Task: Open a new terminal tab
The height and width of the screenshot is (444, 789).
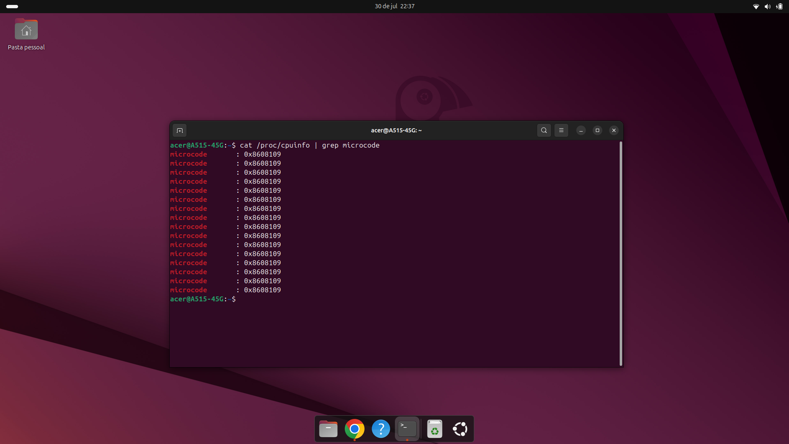Action: [180, 130]
